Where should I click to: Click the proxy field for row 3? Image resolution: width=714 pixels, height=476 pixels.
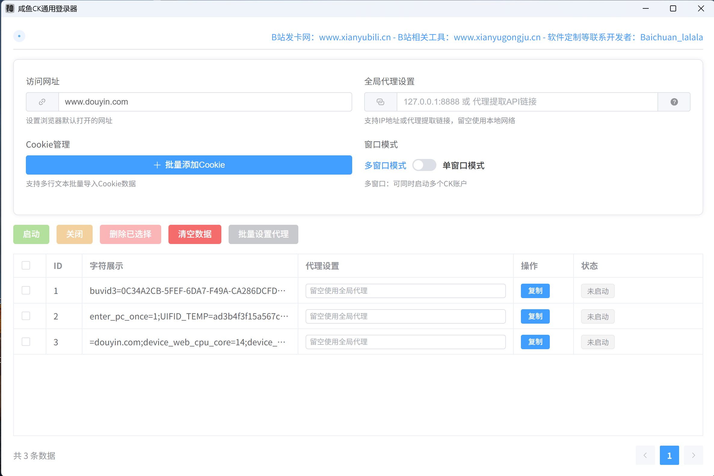click(x=406, y=342)
